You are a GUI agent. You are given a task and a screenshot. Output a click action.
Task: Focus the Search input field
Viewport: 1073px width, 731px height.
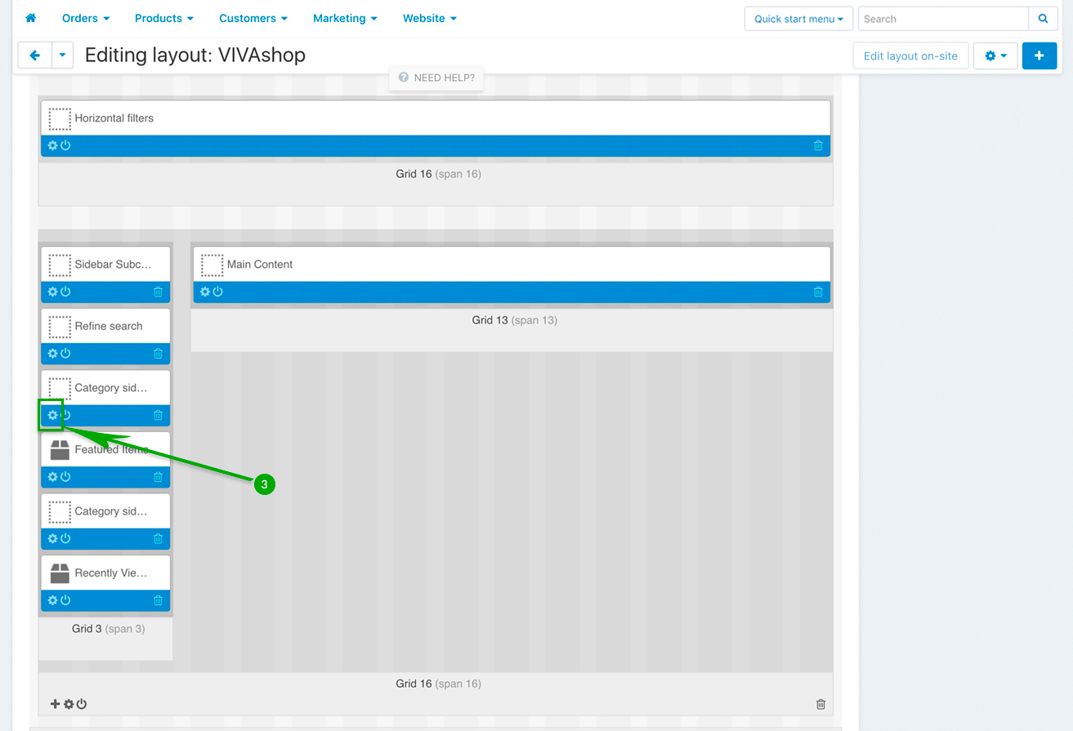pyautogui.click(x=942, y=19)
